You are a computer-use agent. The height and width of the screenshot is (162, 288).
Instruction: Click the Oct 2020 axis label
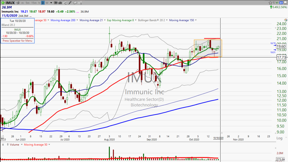(194, 139)
